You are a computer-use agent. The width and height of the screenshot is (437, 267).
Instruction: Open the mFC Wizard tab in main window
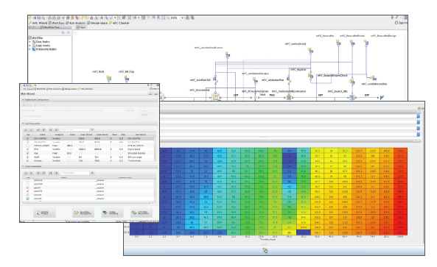point(38,23)
